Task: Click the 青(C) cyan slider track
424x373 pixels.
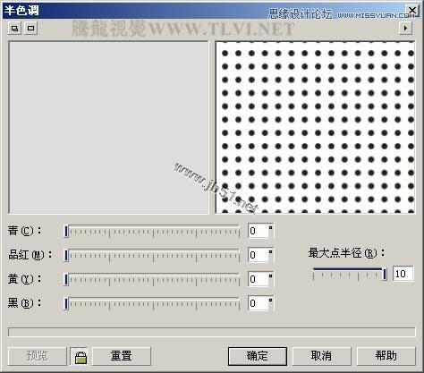Action: coord(152,231)
